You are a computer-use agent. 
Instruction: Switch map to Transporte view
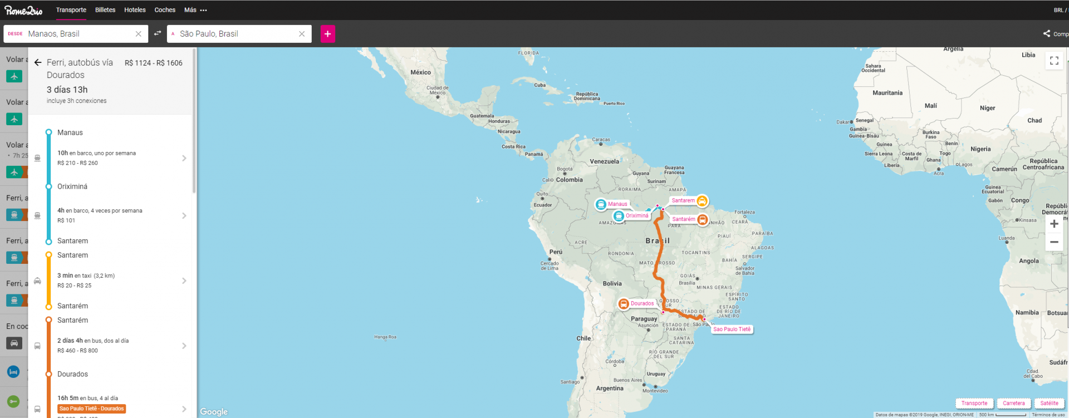point(974,404)
